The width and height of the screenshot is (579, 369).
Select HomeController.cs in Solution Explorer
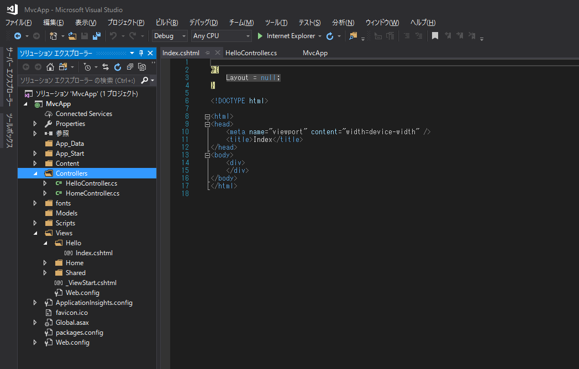93,193
